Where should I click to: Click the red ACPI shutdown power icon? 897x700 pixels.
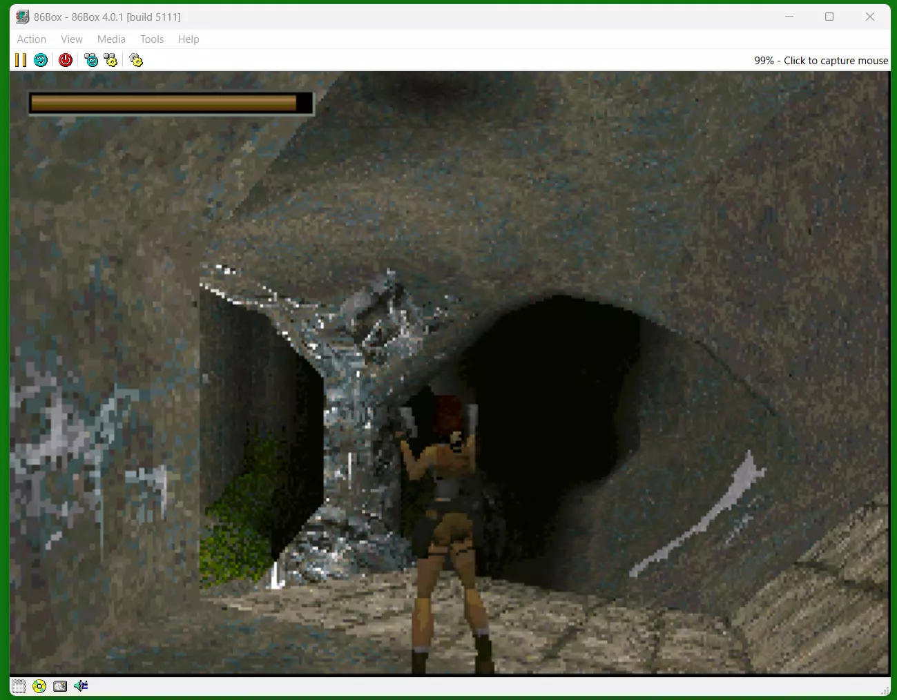click(x=66, y=60)
